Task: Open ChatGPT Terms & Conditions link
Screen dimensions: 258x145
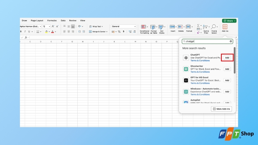Action: click(x=200, y=61)
